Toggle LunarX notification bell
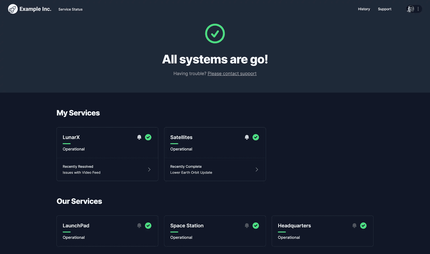 click(139, 137)
